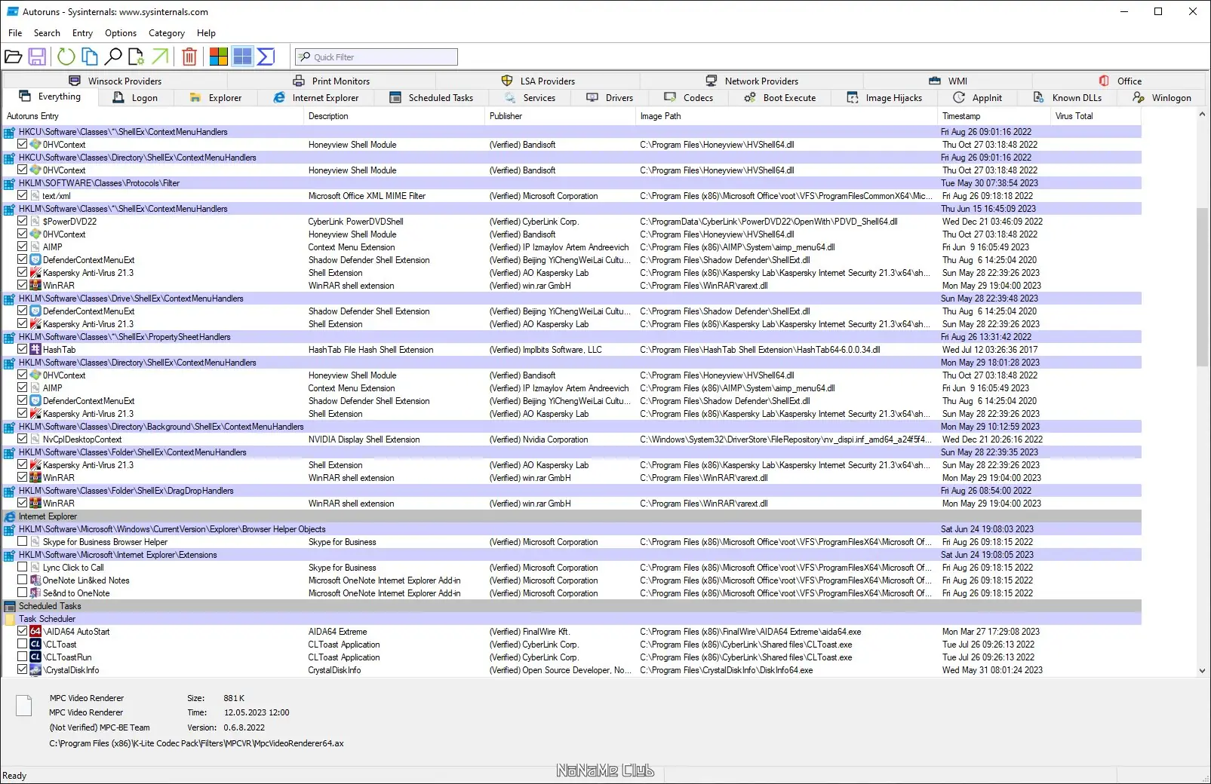This screenshot has width=1211, height=784.
Task: Click the NvCplDesktopContext entry icon
Action: pos(35,439)
